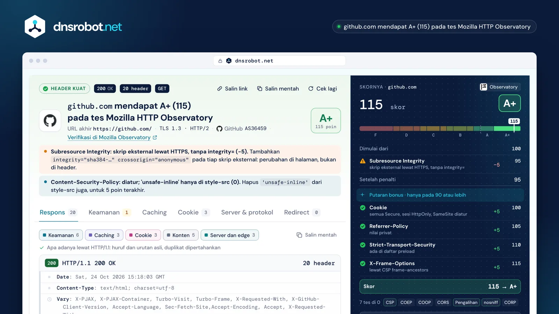559x314 pixels.
Task: Click the Cek lagi refresh icon
Action: [311, 89]
